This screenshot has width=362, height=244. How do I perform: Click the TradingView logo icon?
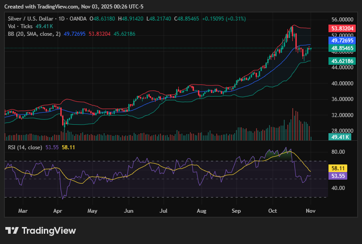[x=12, y=231]
